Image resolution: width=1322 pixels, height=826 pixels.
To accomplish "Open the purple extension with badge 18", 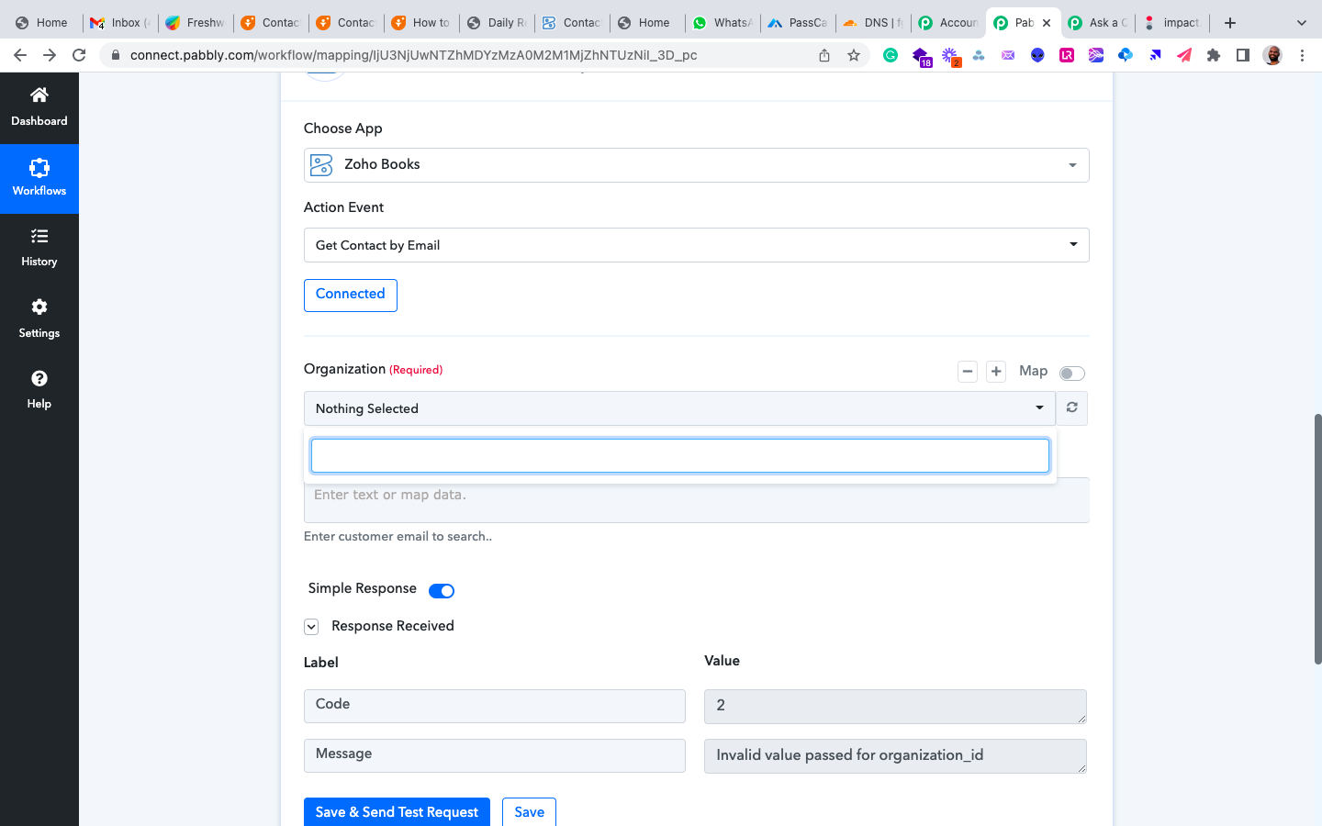I will click(921, 56).
